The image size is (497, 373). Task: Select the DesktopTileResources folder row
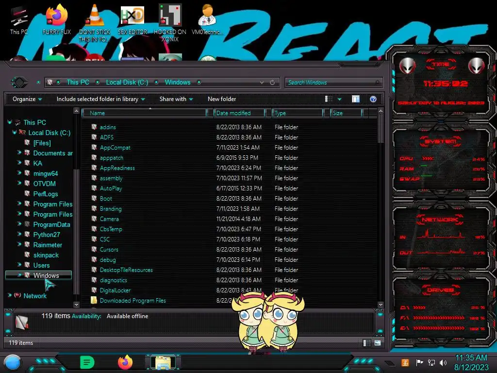pos(230,270)
